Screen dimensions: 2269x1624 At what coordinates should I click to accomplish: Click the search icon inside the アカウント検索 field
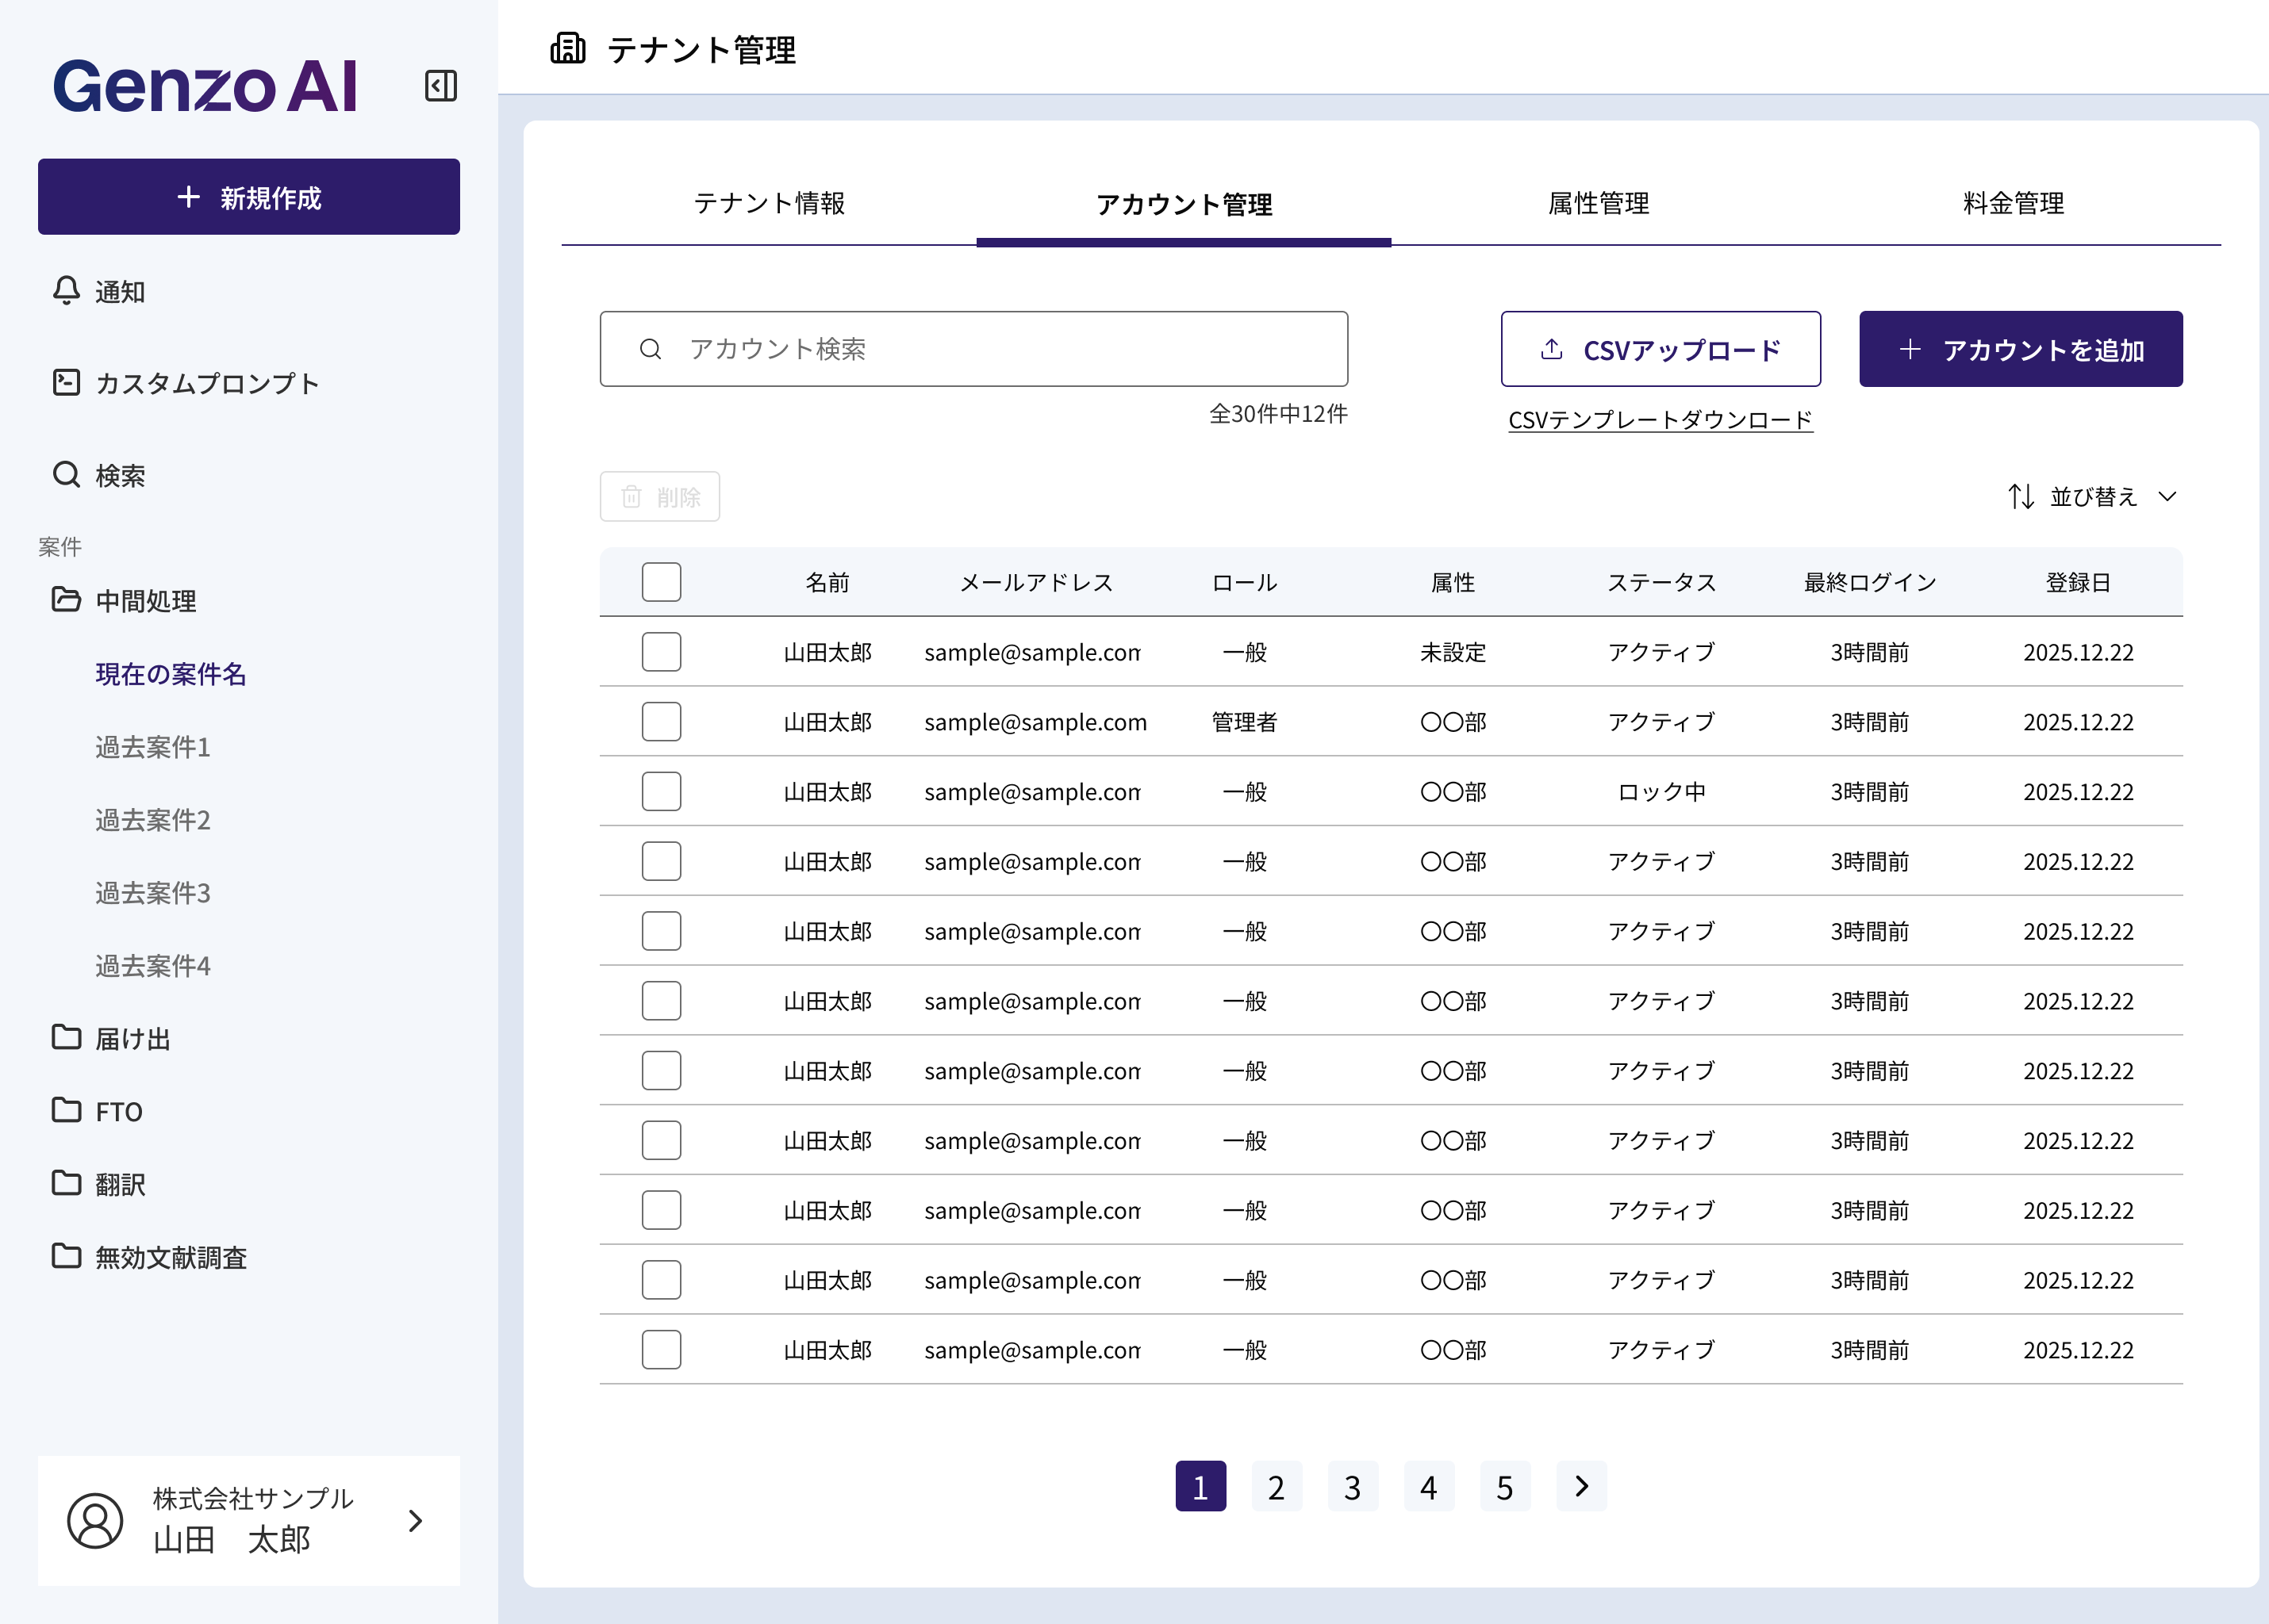pos(651,349)
